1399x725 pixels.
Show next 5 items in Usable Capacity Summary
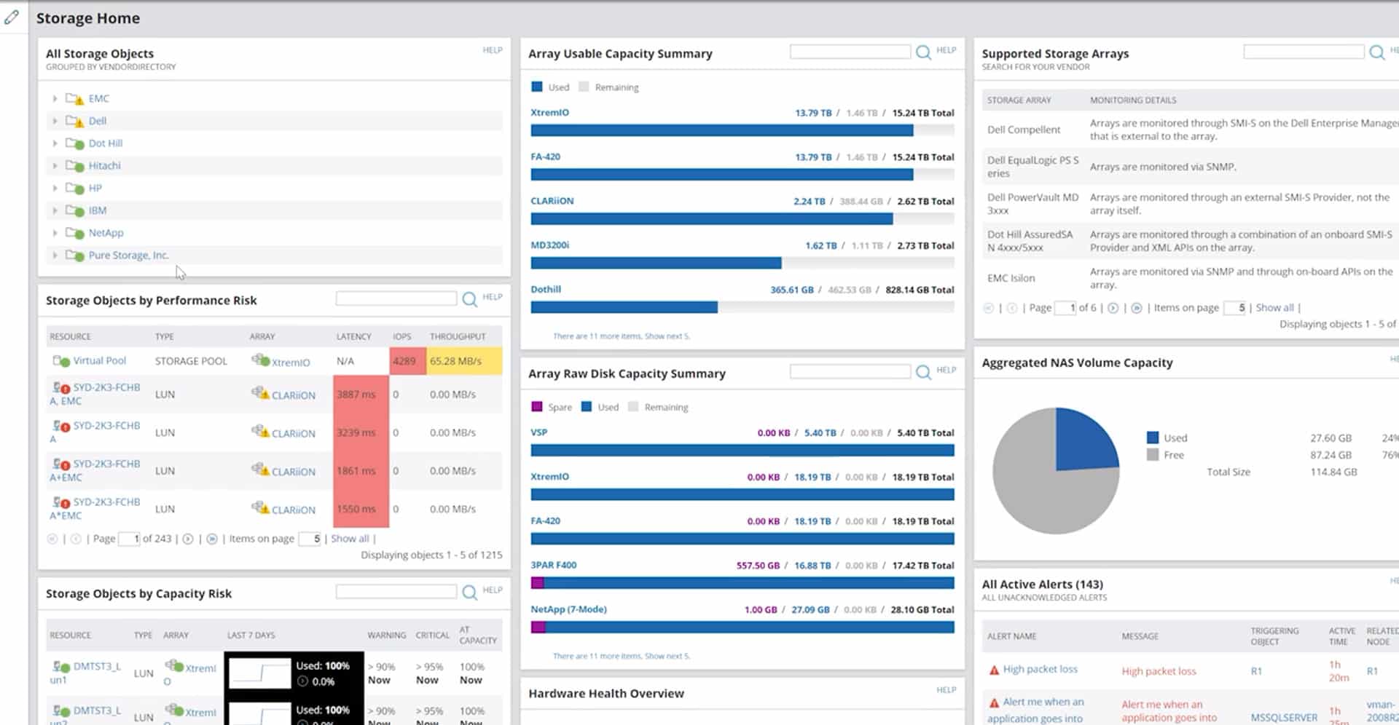[x=667, y=336]
